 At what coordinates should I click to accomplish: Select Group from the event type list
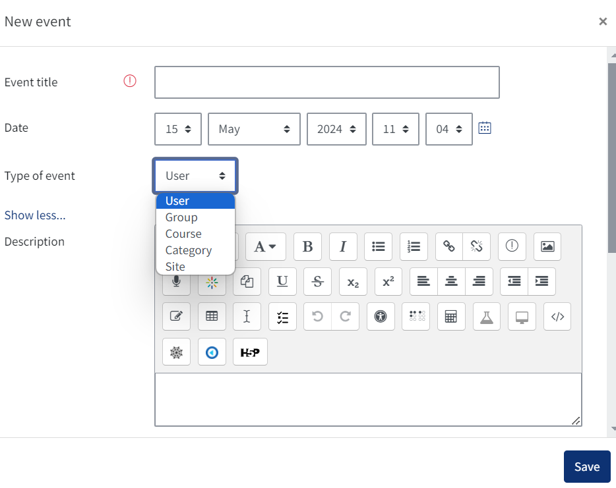tap(196, 217)
